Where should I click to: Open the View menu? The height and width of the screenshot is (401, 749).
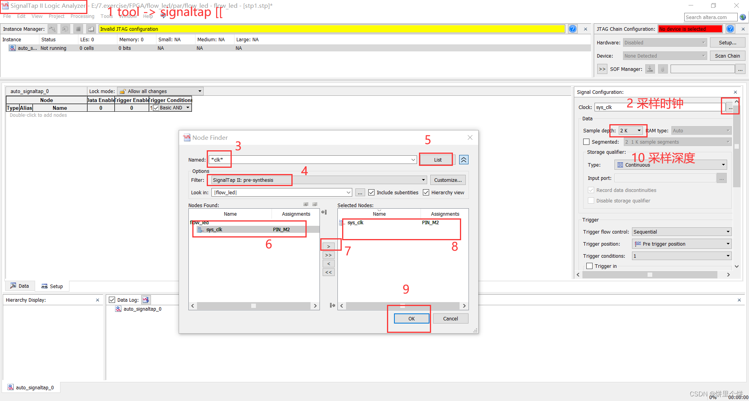[37, 16]
